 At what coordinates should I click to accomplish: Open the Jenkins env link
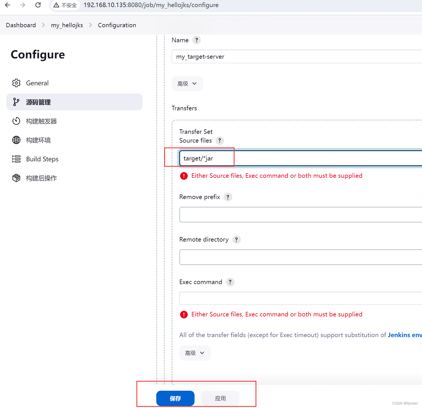click(405, 335)
